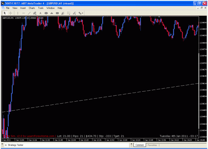The width and height of the screenshot is (208, 149).
Task: Select the dashed trendline on the chart
Action: [x=100, y=98]
